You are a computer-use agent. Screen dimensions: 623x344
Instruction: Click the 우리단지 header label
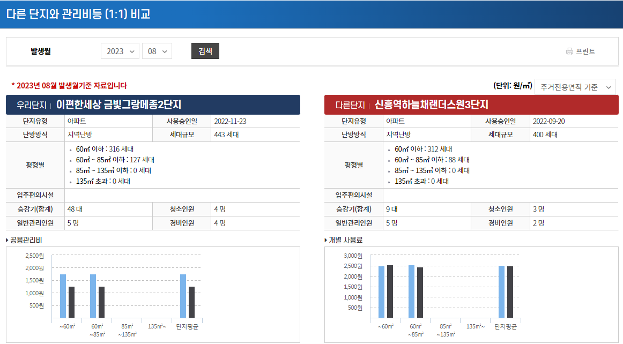point(32,105)
